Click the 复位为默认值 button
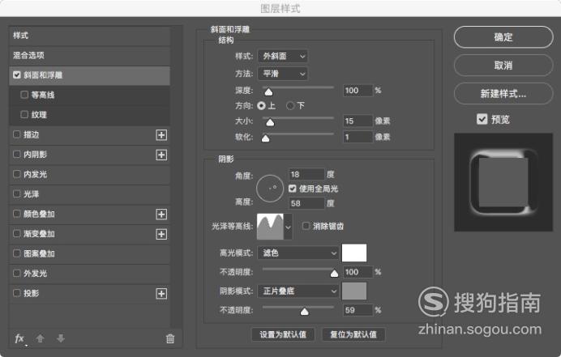This screenshot has height=357, width=561. click(x=353, y=334)
